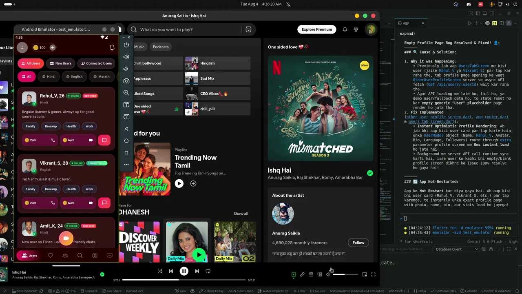Click the emulator back triangle button
The height and width of the screenshot is (294, 522).
tap(126, 129)
